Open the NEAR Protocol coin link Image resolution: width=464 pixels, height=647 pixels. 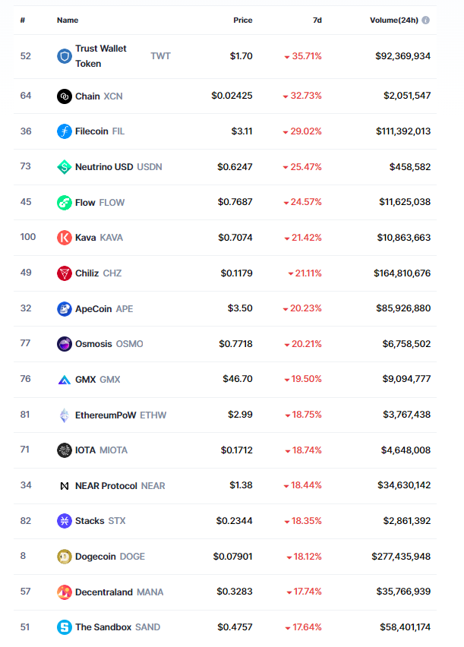[x=106, y=486]
